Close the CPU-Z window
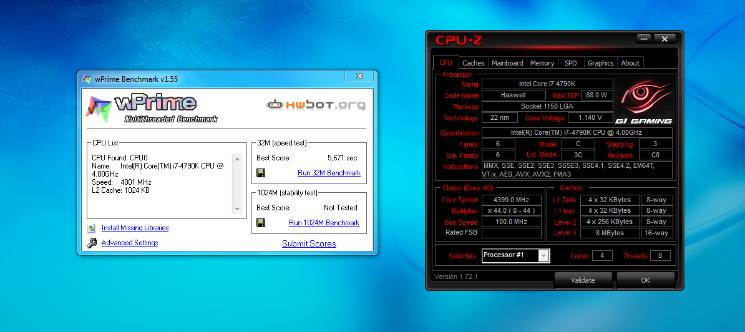Screen dimensions: 745x332 coord(665,39)
